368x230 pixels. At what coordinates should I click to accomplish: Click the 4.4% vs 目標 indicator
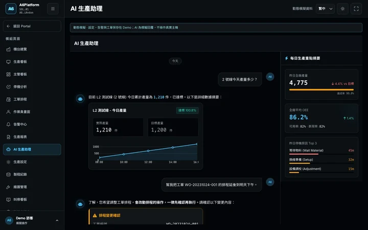[x=342, y=84]
